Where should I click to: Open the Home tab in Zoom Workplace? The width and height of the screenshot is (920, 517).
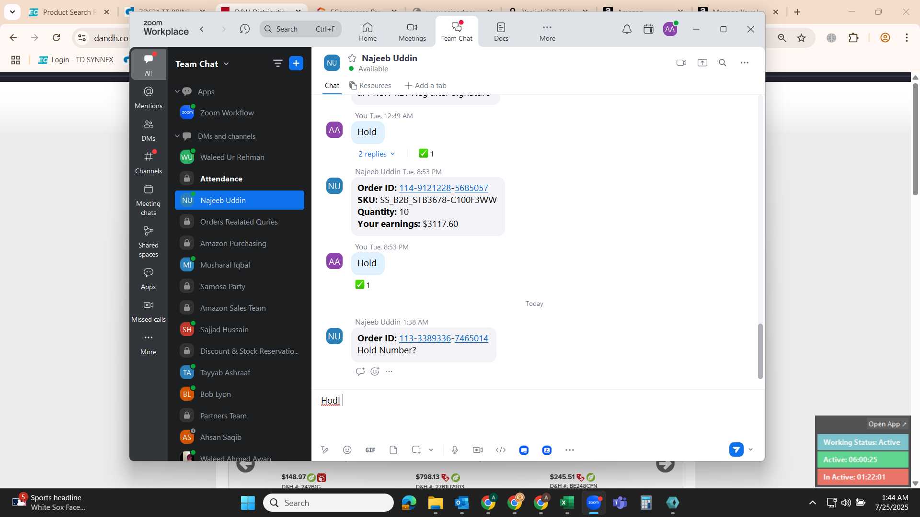(368, 32)
